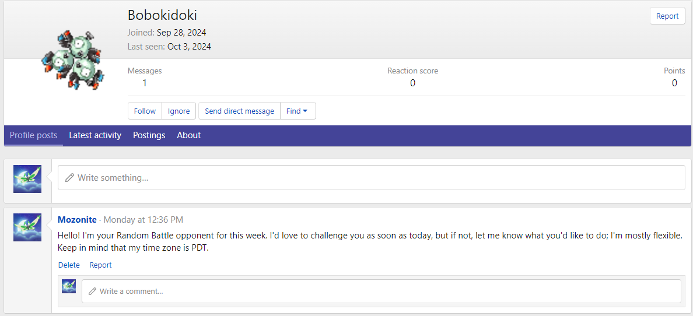The height and width of the screenshot is (316, 693).
Task: Delete the Mozonite profile post
Action: pyautogui.click(x=69, y=265)
